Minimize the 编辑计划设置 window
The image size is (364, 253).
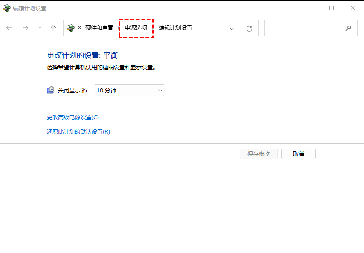click(x=311, y=8)
